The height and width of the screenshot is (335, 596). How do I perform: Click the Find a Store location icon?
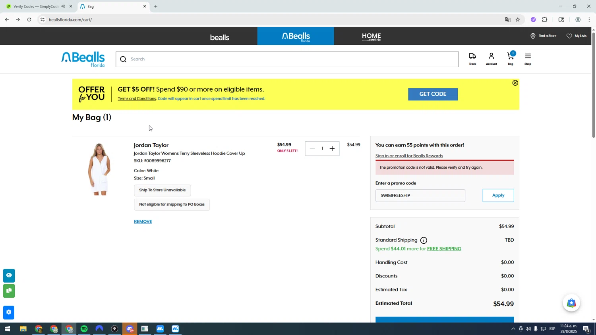pos(533,36)
